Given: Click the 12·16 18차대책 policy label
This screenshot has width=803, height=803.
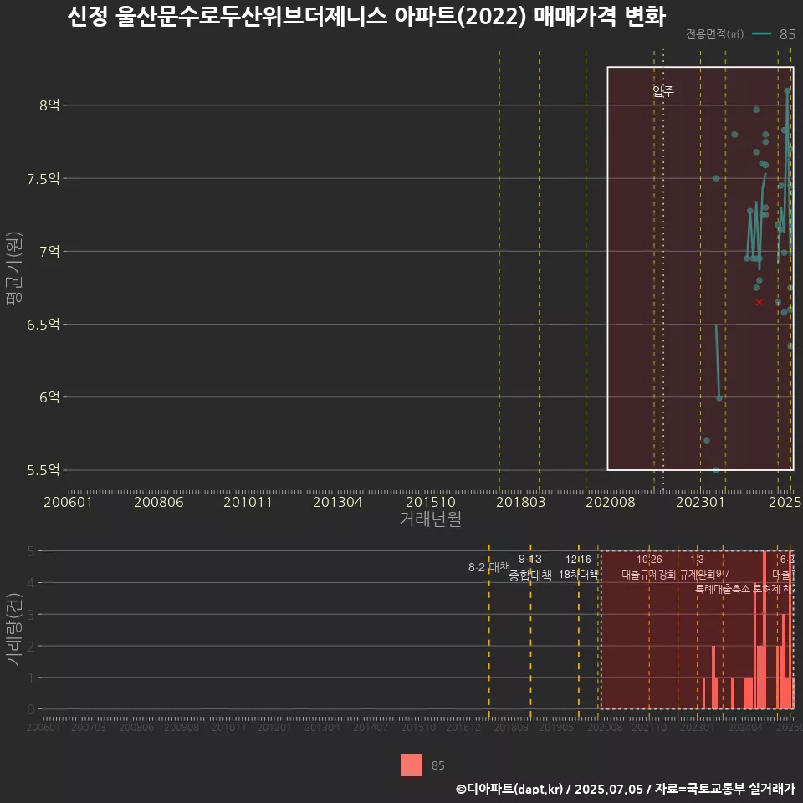Looking at the screenshot, I should (578, 567).
